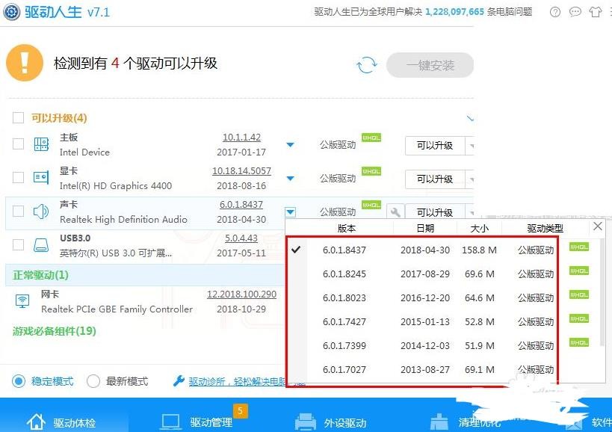Viewport: 612px width, 432px height.
Task: Check the 显卡 Intel HD Graphics checkbox
Action: pos(18,178)
